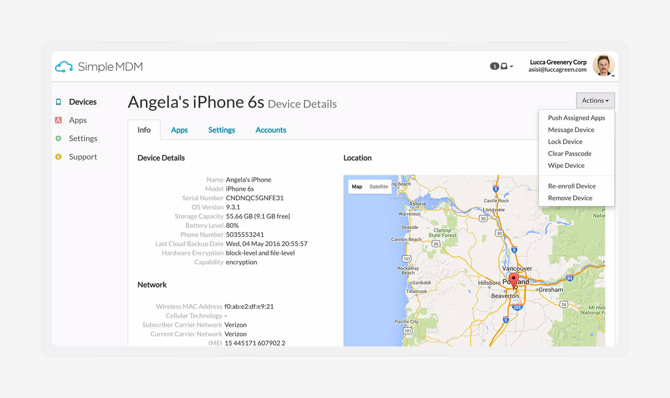Open the notifications inbox icon
Screen dimensions: 670x398
[504, 66]
